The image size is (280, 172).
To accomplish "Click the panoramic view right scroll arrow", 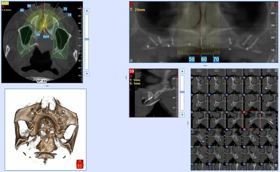I will 272,61.
